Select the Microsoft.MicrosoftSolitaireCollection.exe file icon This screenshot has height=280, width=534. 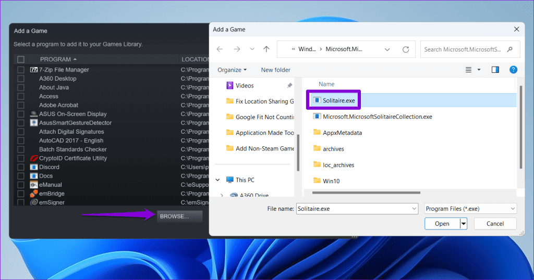coord(317,117)
